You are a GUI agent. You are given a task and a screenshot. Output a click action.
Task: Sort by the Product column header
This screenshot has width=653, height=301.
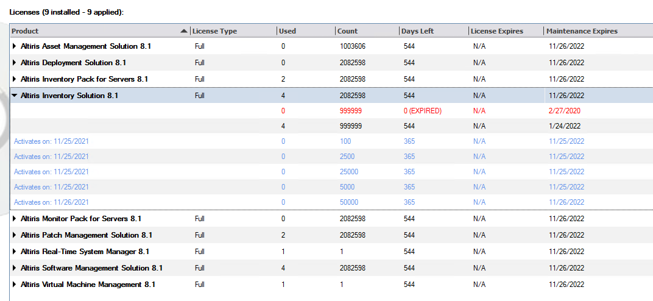click(x=100, y=31)
